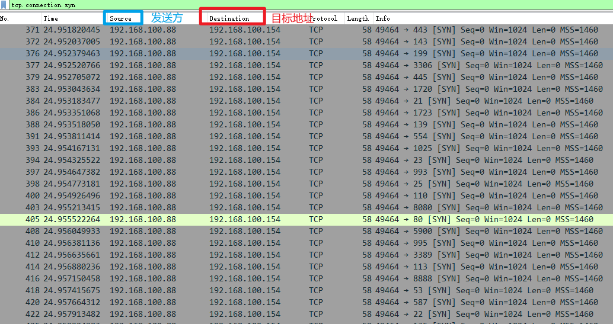Click the Source column header

click(x=122, y=18)
